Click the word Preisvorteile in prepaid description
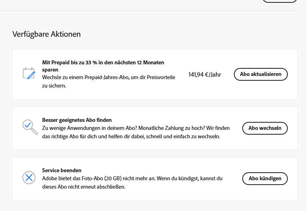 pos(159,78)
